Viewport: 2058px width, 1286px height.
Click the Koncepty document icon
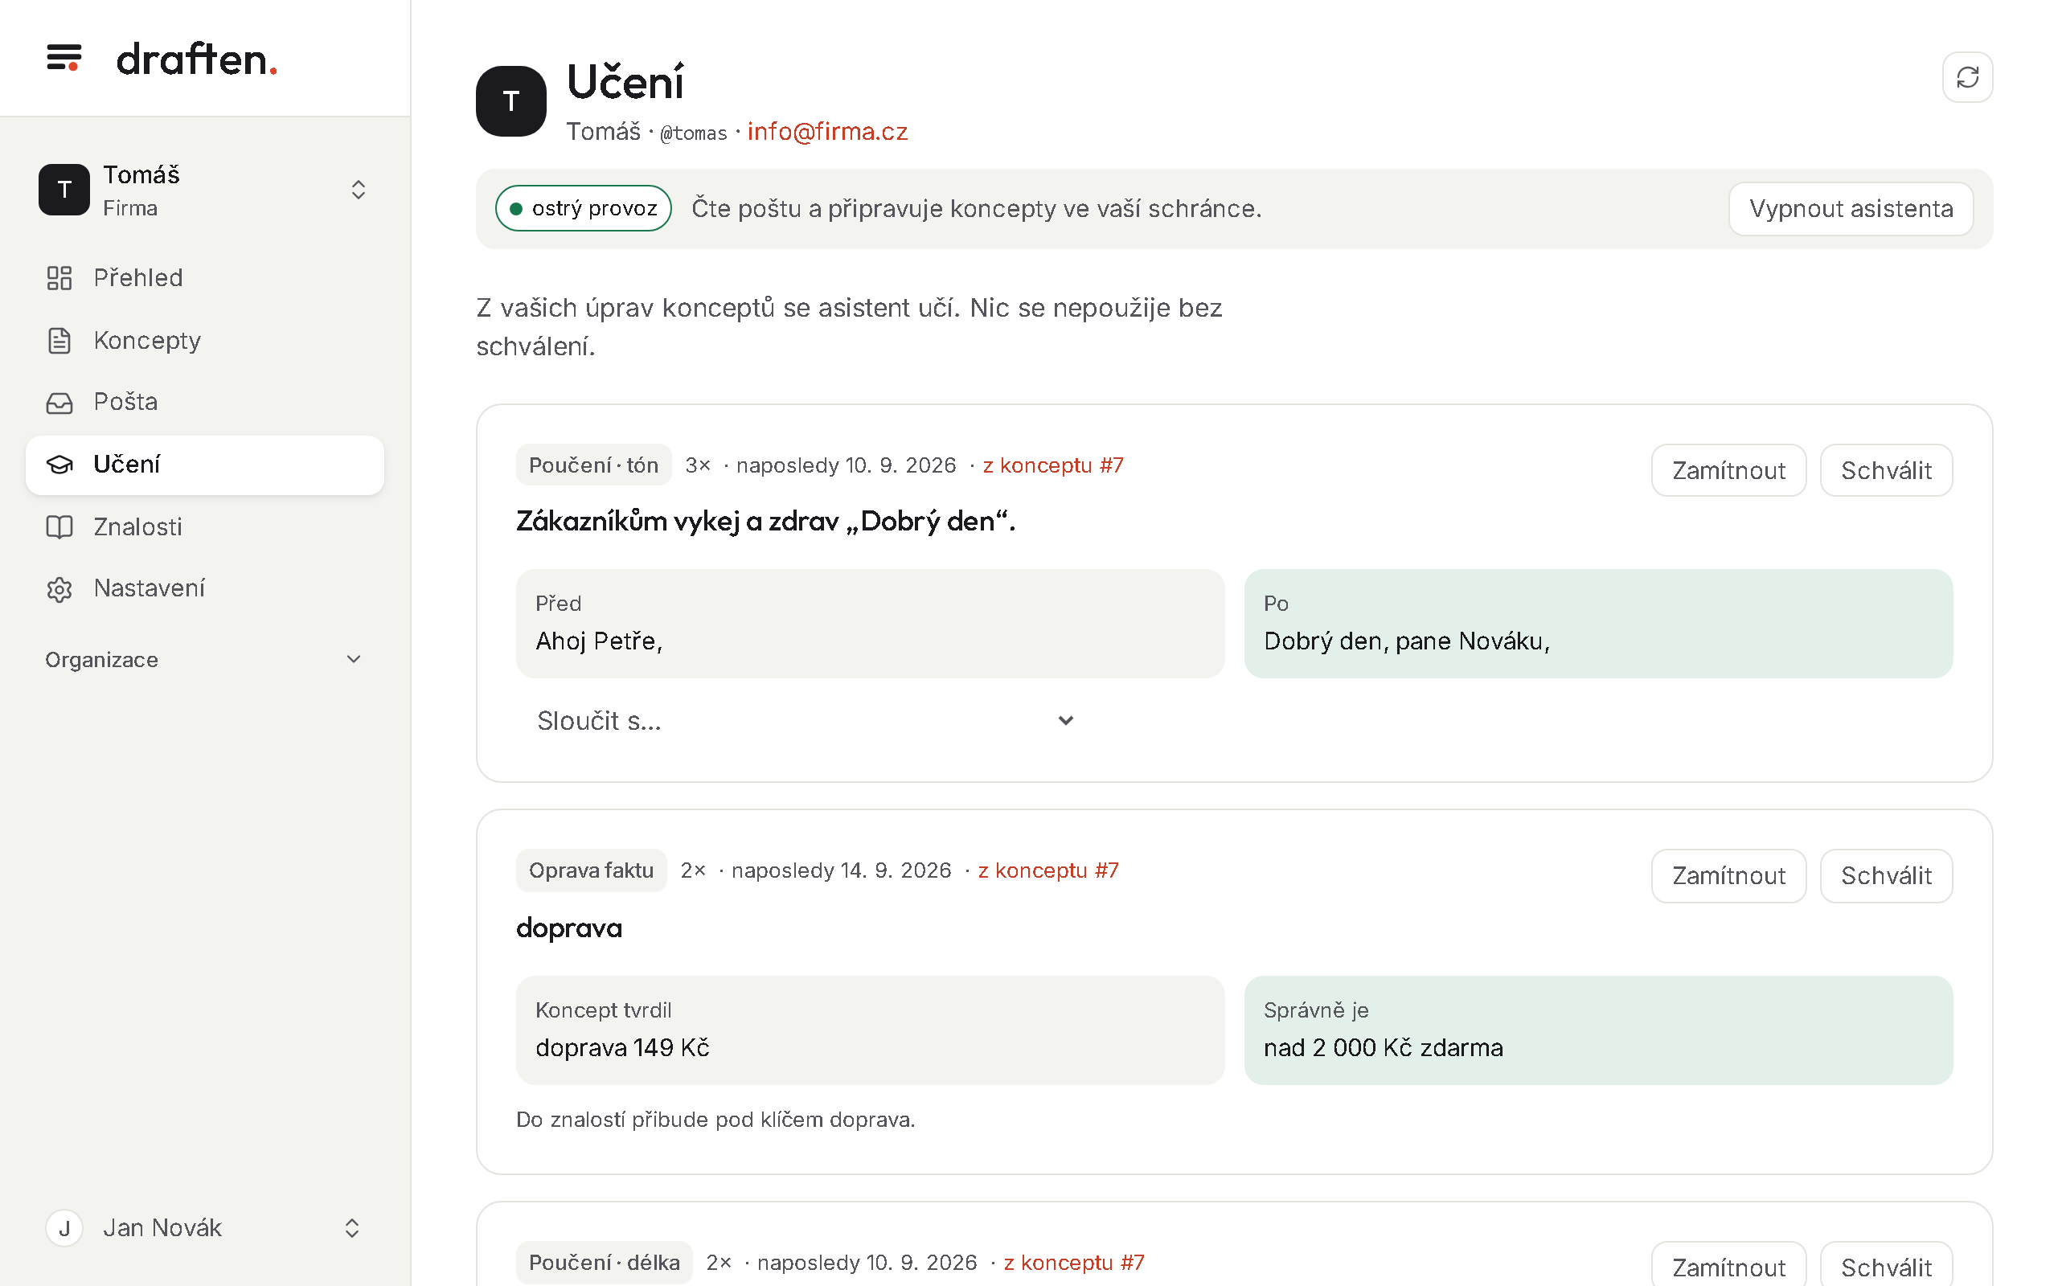pyautogui.click(x=59, y=340)
